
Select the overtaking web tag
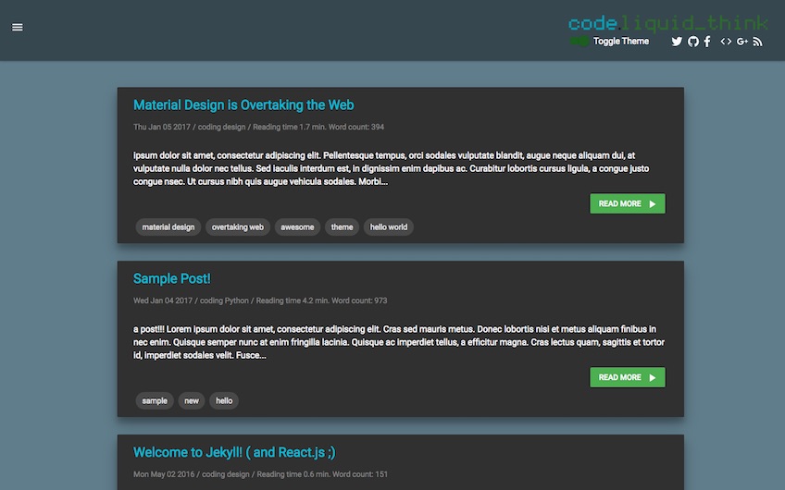click(237, 227)
